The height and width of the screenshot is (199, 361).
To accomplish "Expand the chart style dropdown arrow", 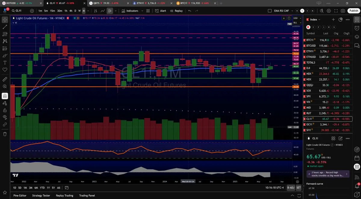I will click(x=116, y=11).
